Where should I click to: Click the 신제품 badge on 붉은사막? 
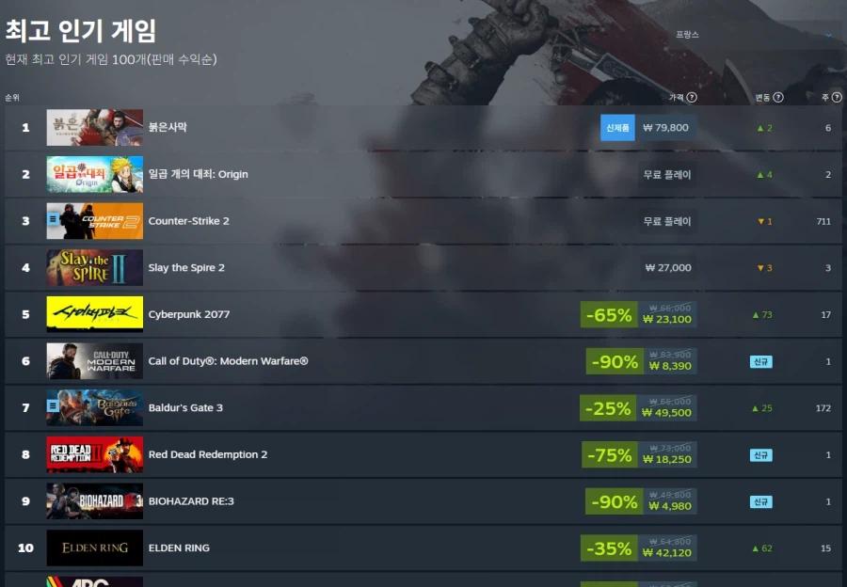617,128
